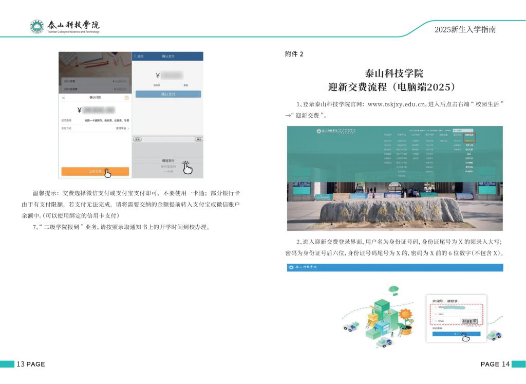Click the red-boxed 迎新交费 submenu item
The height and width of the screenshot is (384, 526).
point(468,140)
